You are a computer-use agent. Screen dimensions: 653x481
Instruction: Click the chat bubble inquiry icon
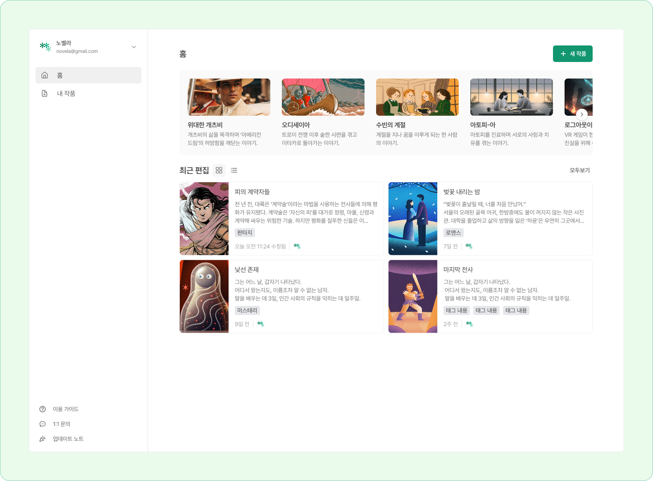tap(43, 424)
